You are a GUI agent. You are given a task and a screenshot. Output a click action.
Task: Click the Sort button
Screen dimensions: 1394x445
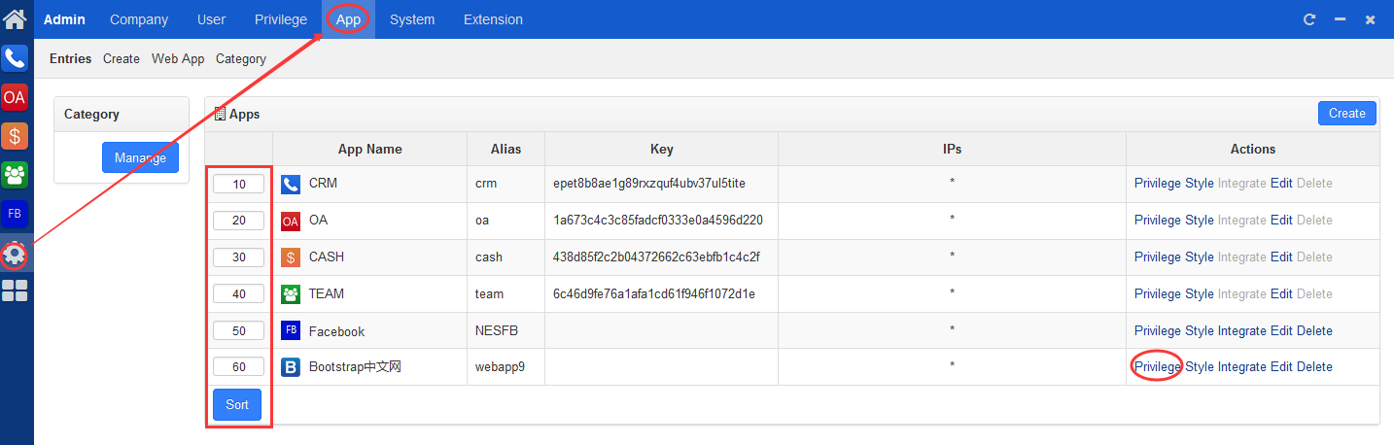pos(237,405)
